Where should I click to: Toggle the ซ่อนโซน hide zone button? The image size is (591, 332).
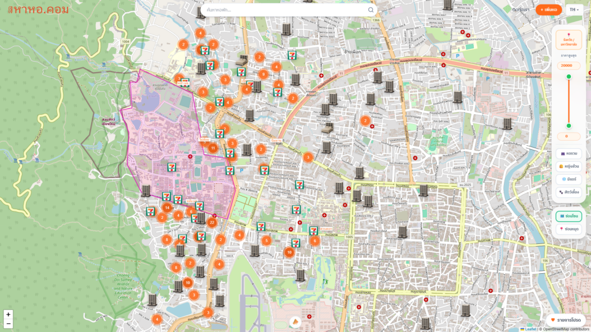click(x=568, y=216)
